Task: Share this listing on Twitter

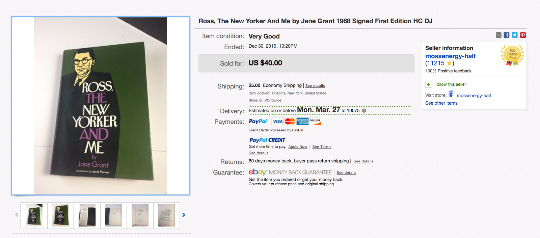Action: [515, 35]
